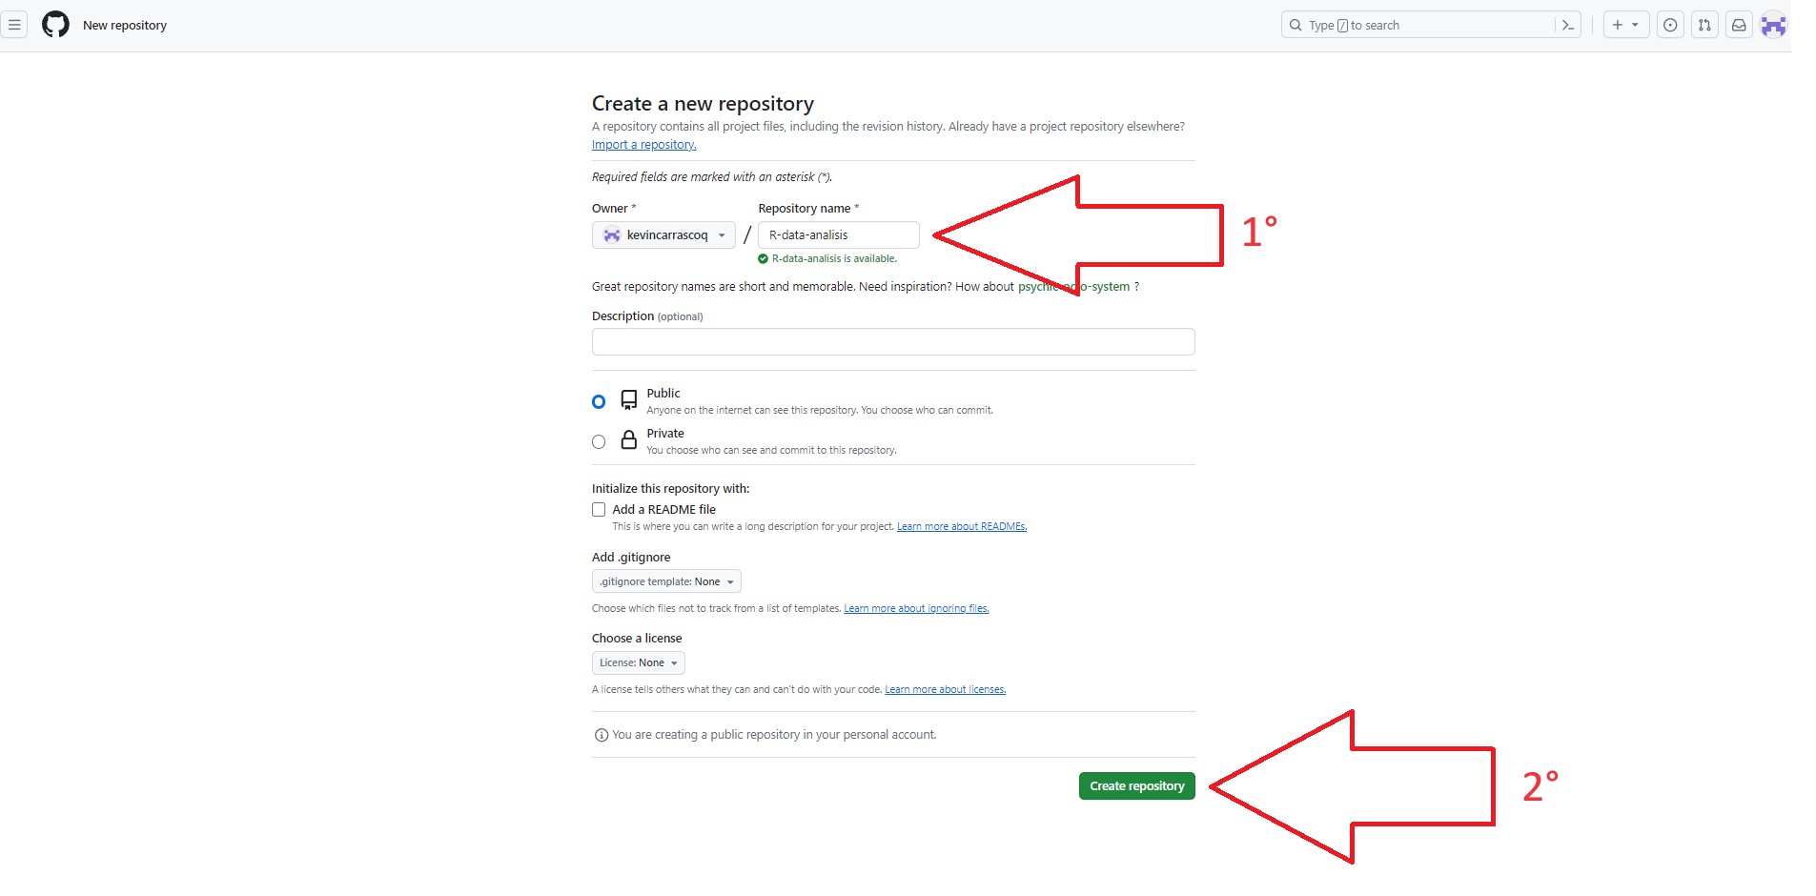This screenshot has height=896, width=1816.
Task: Enable the Add a README file checkbox
Action: click(x=599, y=510)
